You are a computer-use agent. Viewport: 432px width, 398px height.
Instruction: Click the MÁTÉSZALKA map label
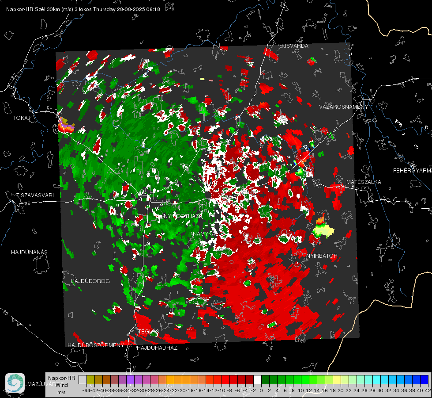364,182
